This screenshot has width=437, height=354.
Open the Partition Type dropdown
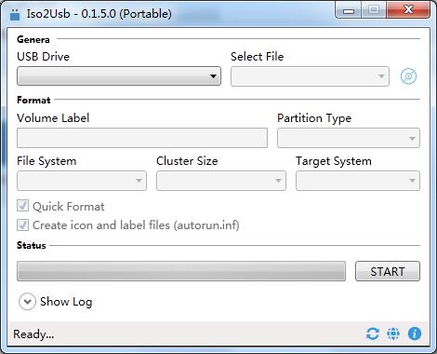click(349, 138)
